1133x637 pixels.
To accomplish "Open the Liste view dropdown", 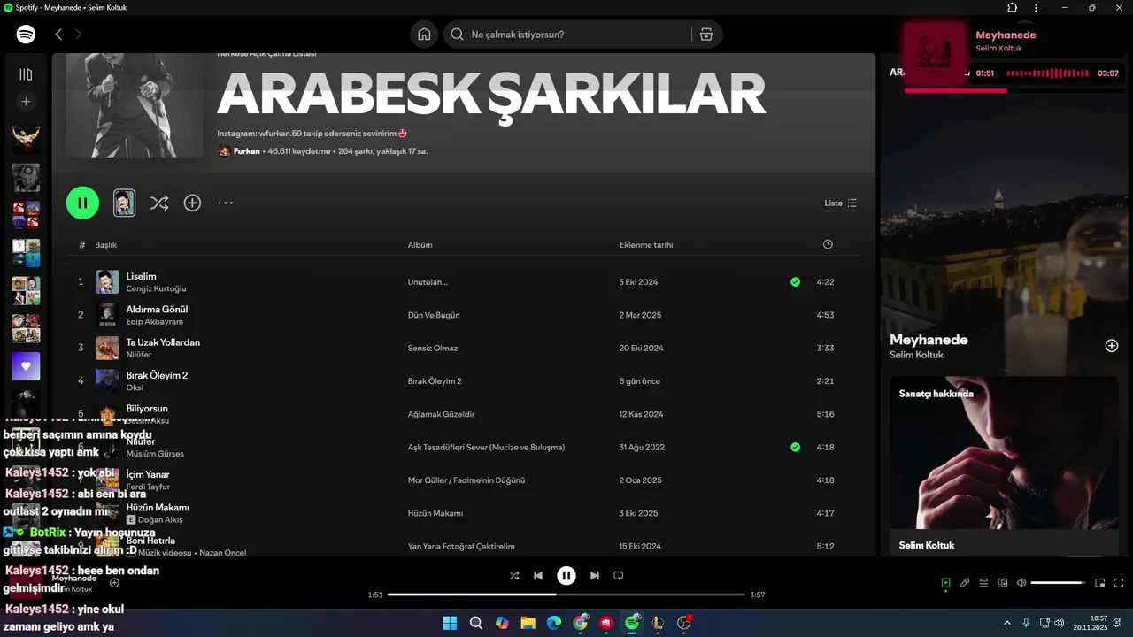I will tap(841, 203).
